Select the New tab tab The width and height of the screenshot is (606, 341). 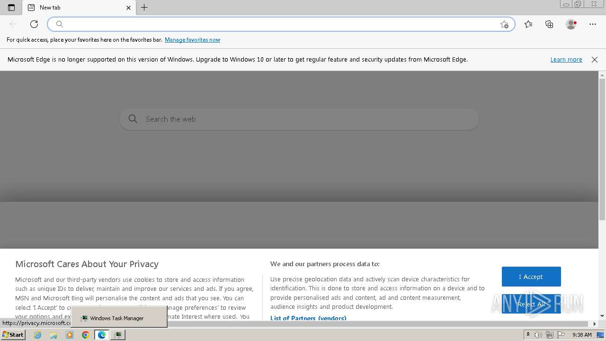tap(80, 8)
